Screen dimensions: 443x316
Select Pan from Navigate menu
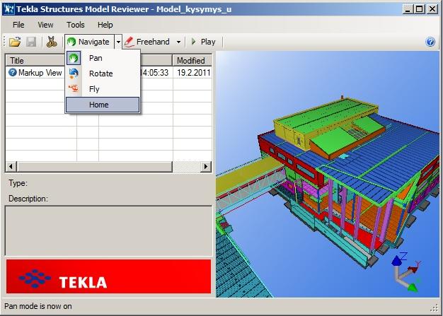coord(103,58)
